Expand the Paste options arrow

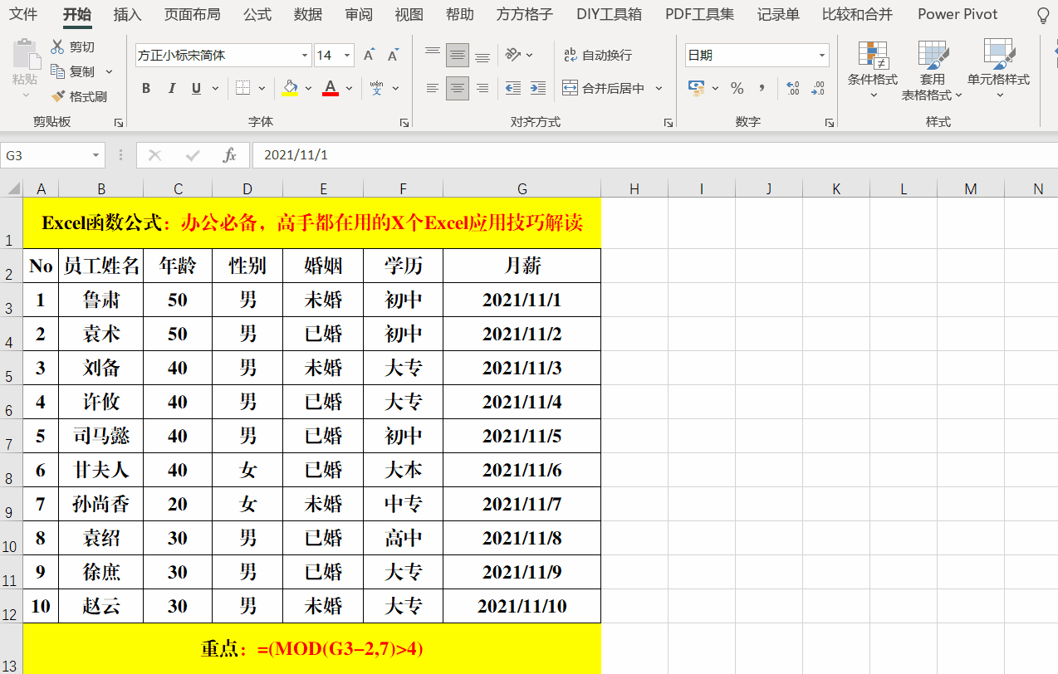[25, 96]
